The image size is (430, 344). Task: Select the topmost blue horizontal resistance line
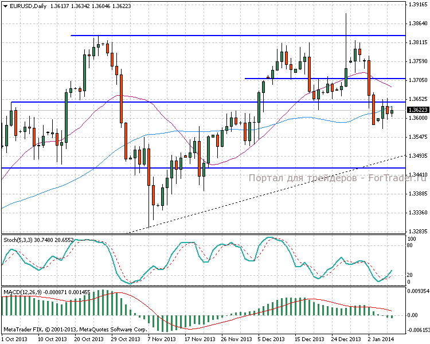(x=238, y=36)
